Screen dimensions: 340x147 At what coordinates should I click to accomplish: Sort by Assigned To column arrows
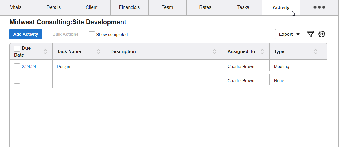pyautogui.click(x=262, y=52)
